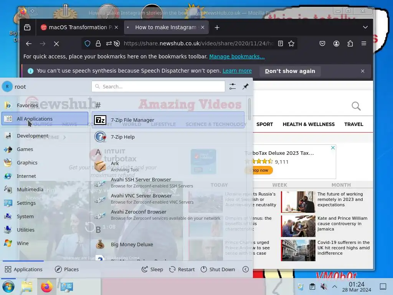Expand list all tabs dropdown
The image size is (393, 295).
[365, 27]
